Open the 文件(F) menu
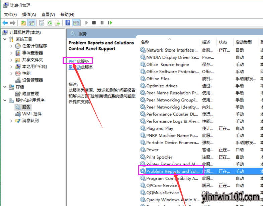Viewport: 263px width, 206px height. pos(10,15)
